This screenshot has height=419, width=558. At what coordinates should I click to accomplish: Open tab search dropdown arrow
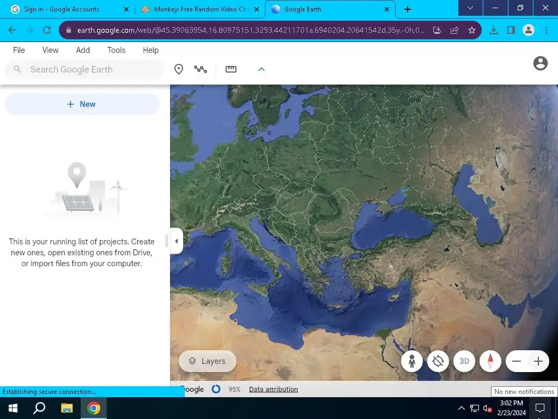470,8
